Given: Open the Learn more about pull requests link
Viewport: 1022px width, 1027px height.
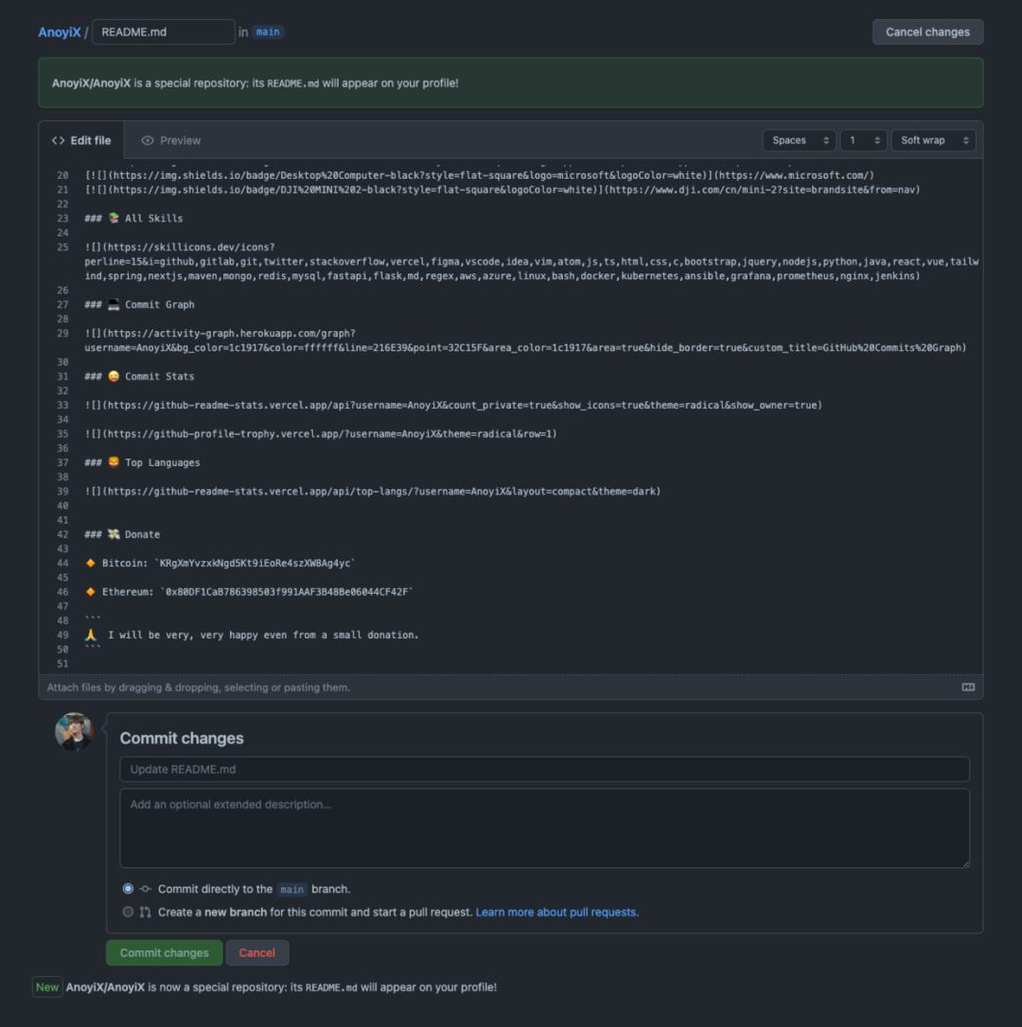Looking at the screenshot, I should point(556,912).
